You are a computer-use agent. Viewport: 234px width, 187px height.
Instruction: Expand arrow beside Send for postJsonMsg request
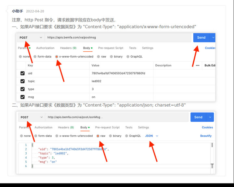click(211, 117)
